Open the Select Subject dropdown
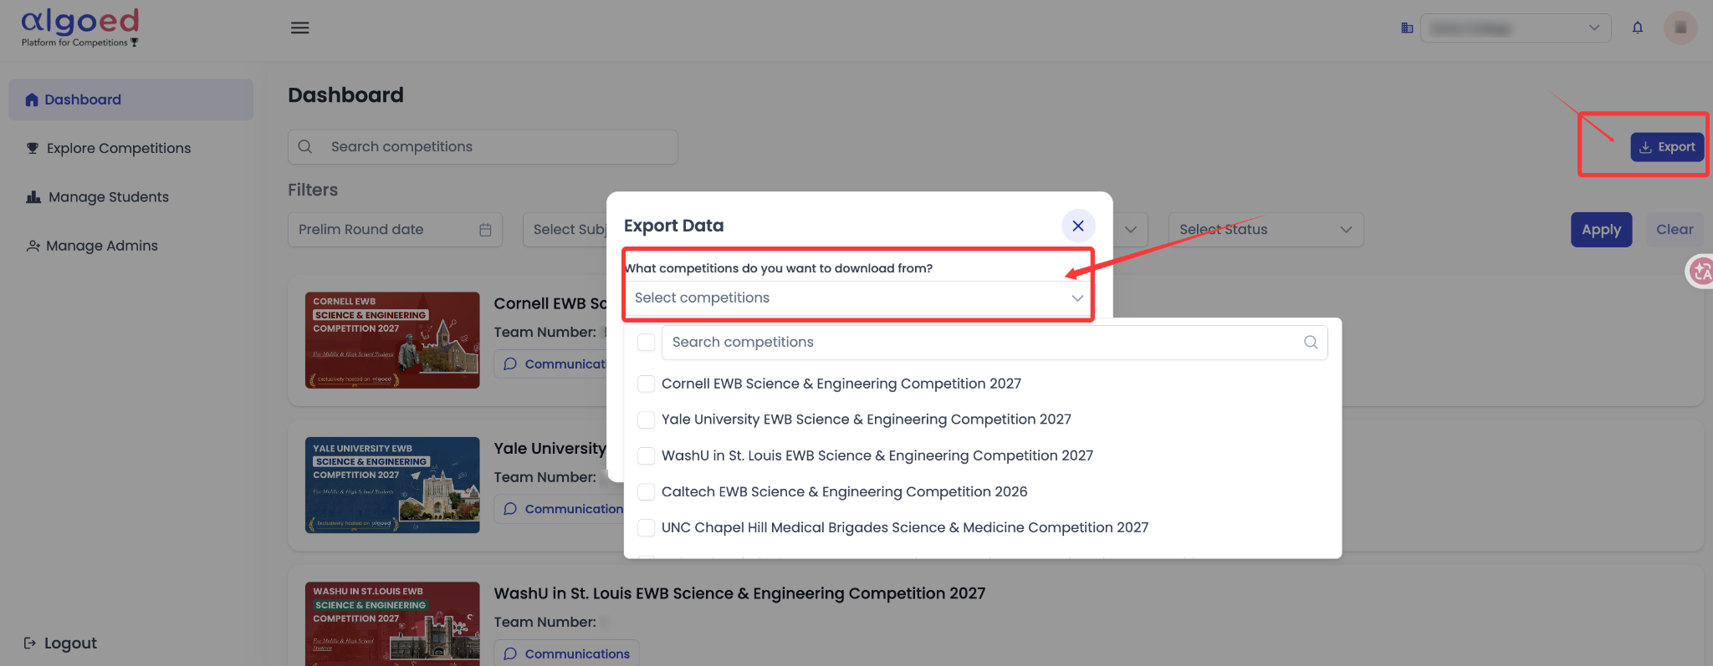1713x666 pixels. point(565,230)
